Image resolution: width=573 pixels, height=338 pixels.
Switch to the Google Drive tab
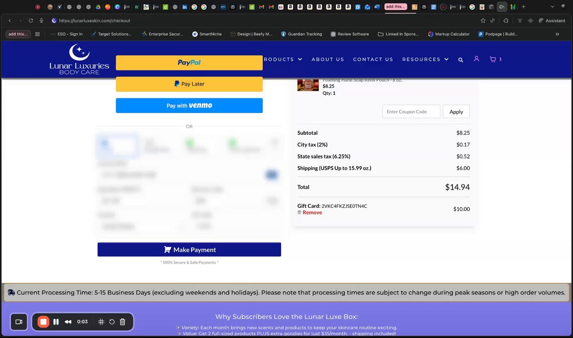tap(98, 7)
